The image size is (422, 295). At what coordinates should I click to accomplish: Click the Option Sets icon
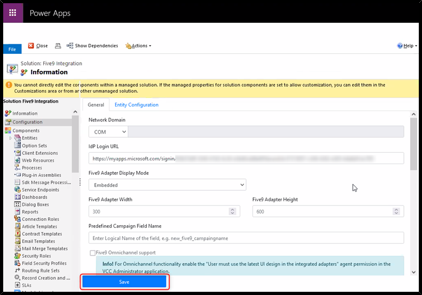(18, 145)
